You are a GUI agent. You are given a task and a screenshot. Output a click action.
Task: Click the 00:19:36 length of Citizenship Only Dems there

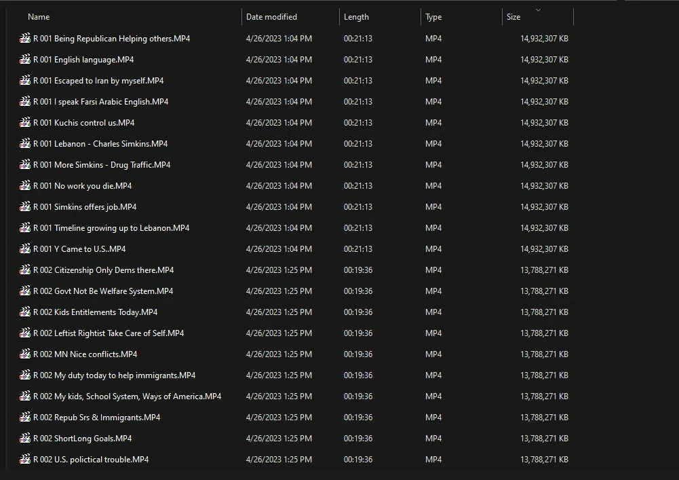pos(358,270)
